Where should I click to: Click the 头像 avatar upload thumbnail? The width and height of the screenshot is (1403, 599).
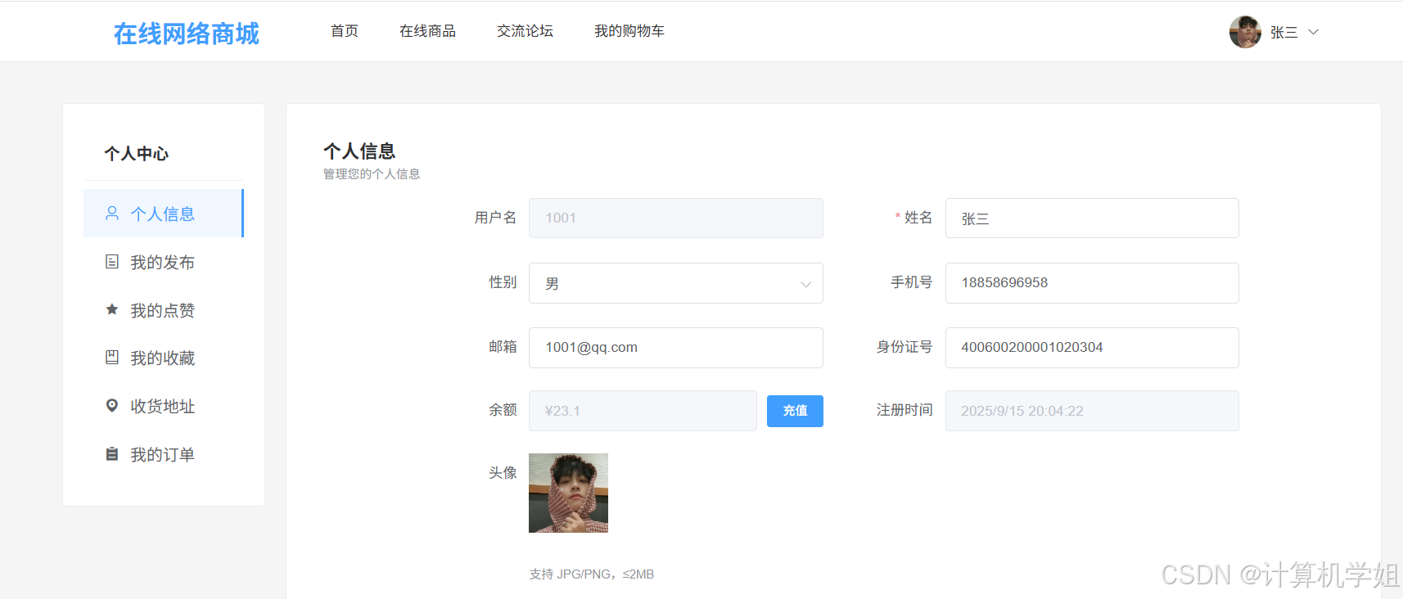pos(568,493)
